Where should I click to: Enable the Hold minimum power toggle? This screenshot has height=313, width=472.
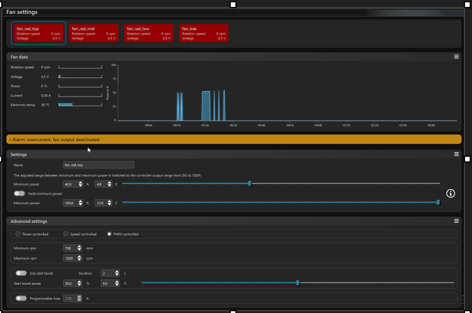tap(20, 194)
